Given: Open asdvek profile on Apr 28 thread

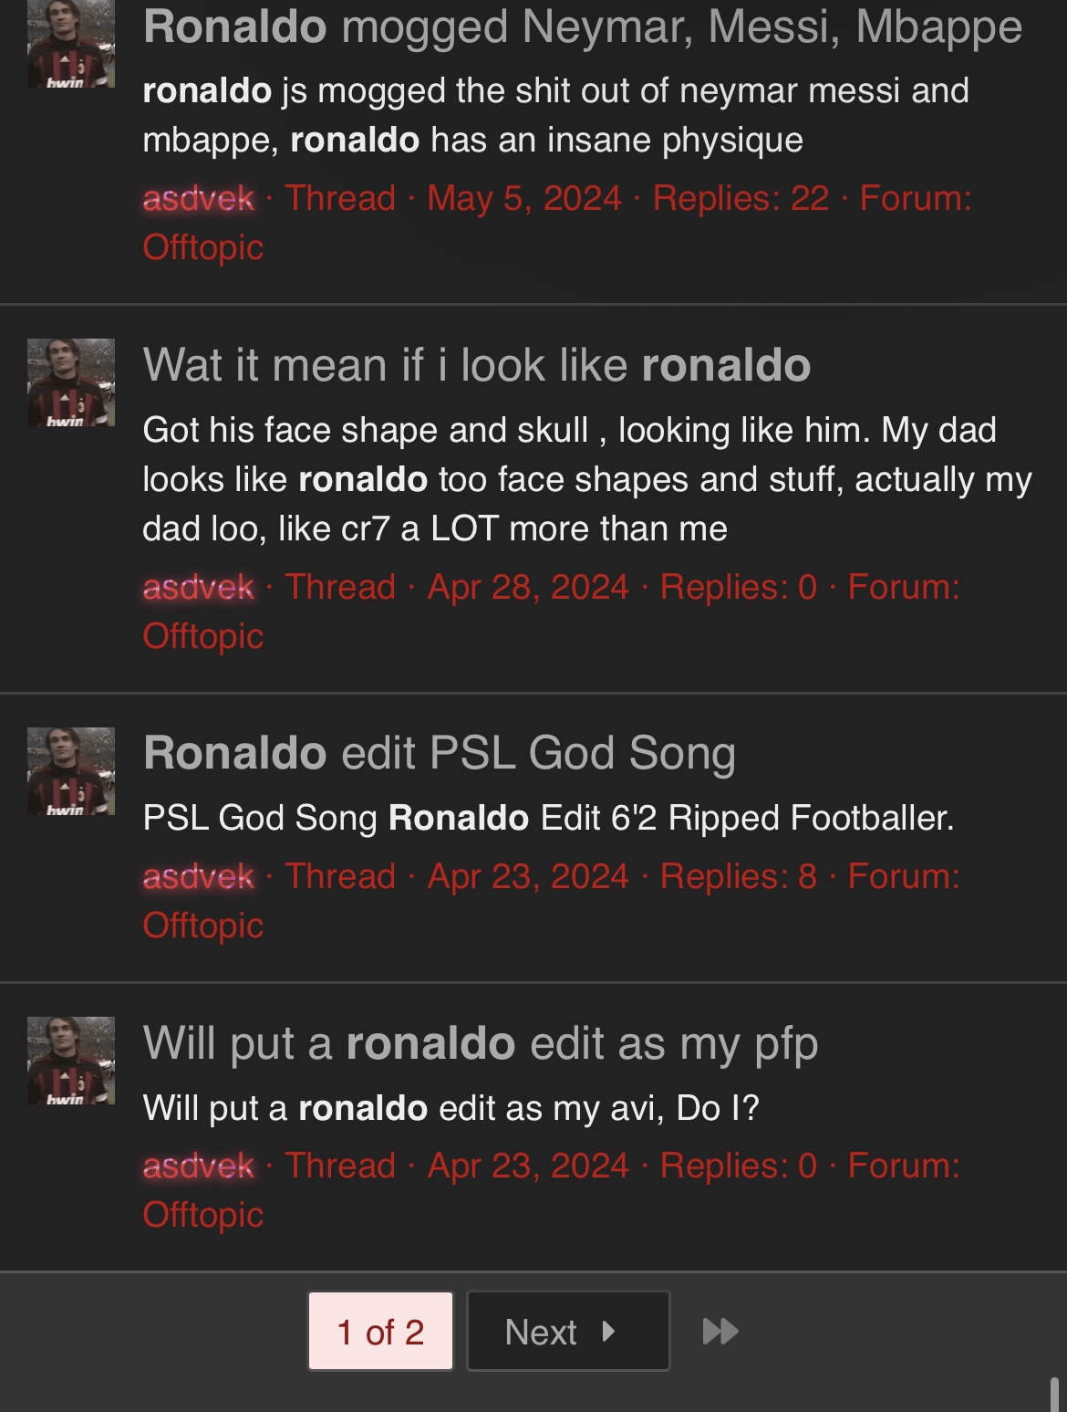Looking at the screenshot, I should point(199,587).
